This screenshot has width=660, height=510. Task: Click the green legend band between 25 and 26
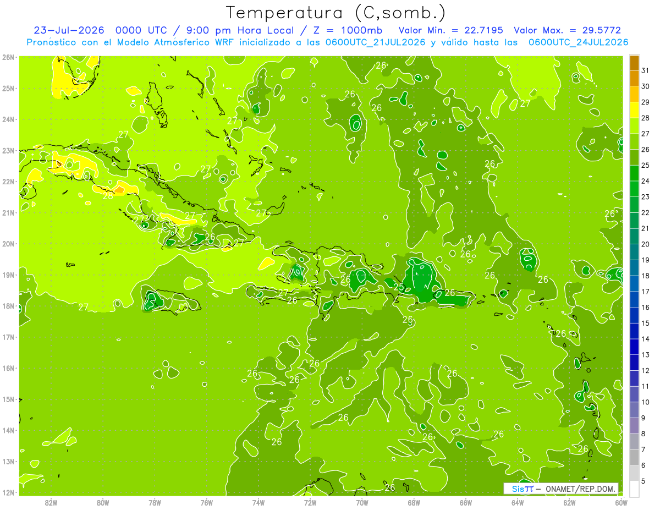pos(634,157)
